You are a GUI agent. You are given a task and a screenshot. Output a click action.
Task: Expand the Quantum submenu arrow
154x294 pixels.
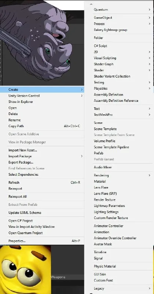click(x=149, y=10)
